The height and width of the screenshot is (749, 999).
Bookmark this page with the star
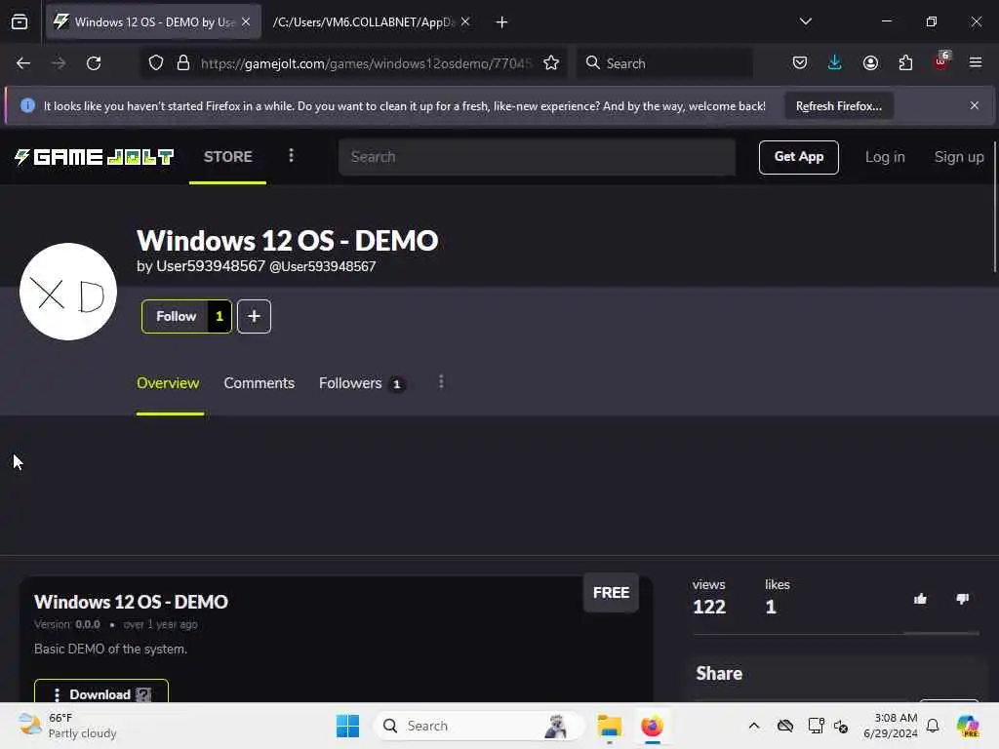(551, 63)
